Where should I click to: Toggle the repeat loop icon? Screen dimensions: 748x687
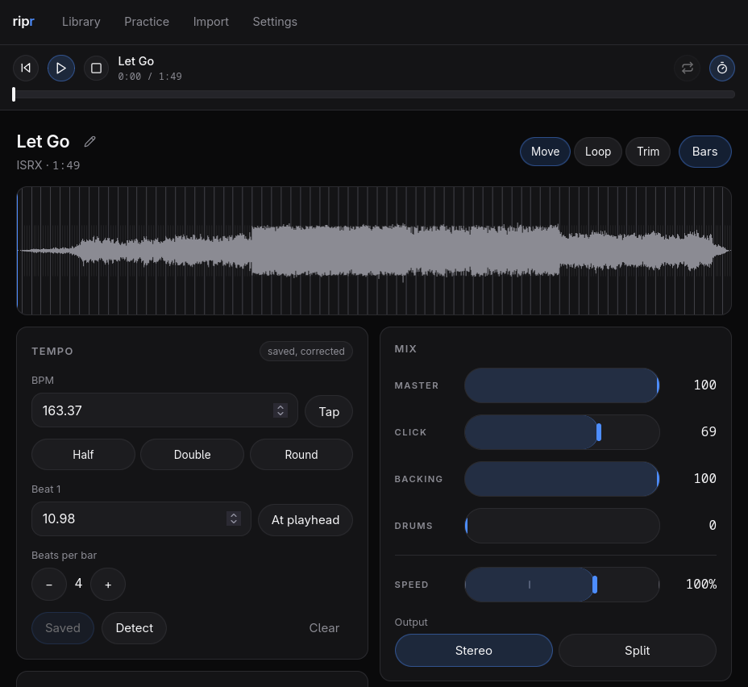click(687, 69)
